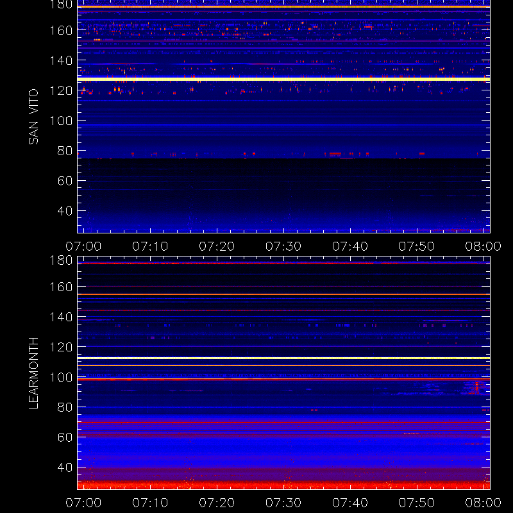
Task: Click 07:20 time label under LEARMONTH plot
Action: click(x=217, y=503)
